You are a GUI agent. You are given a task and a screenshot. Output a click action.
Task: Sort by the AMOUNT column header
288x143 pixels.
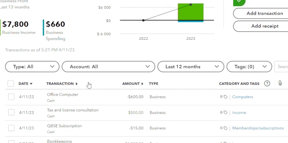(x=133, y=84)
